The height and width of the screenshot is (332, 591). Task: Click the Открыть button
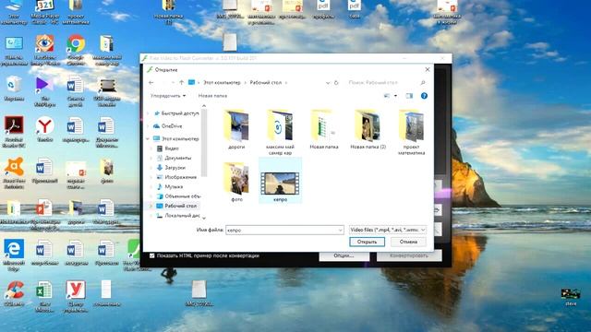click(368, 242)
